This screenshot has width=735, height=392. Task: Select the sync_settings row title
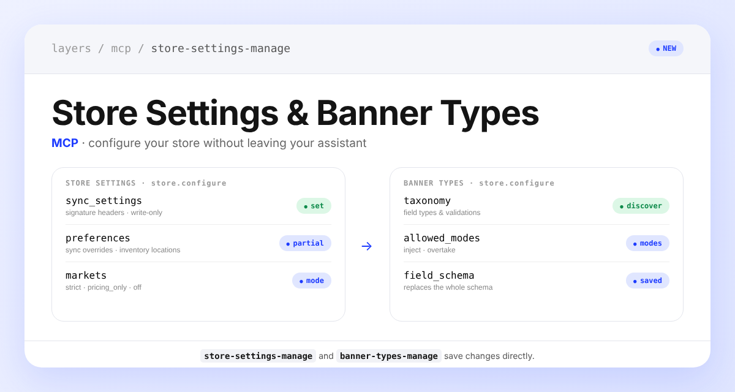[x=104, y=201]
